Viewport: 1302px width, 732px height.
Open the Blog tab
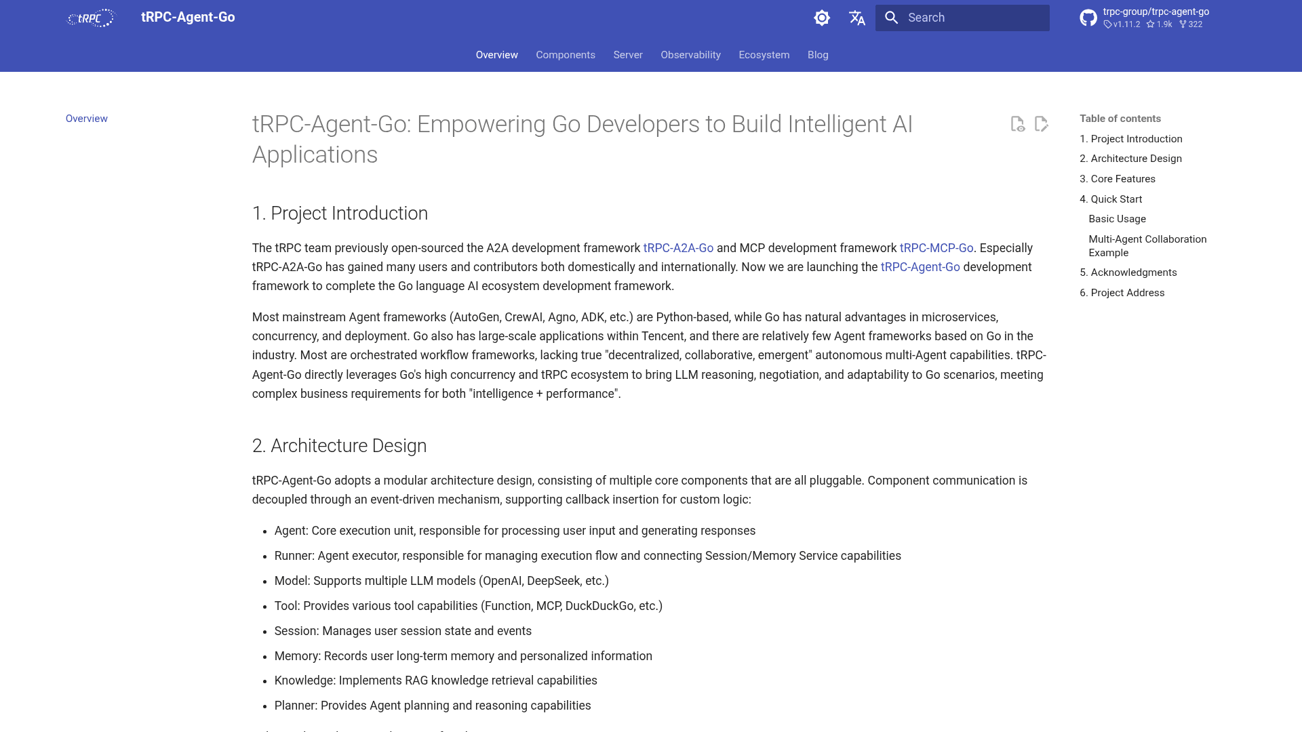coord(818,55)
